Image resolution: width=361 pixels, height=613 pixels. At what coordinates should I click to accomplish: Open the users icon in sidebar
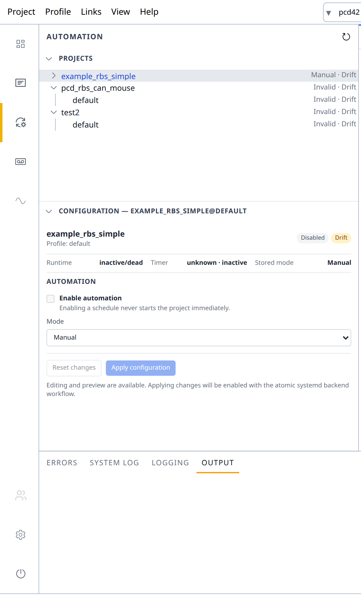tap(20, 495)
